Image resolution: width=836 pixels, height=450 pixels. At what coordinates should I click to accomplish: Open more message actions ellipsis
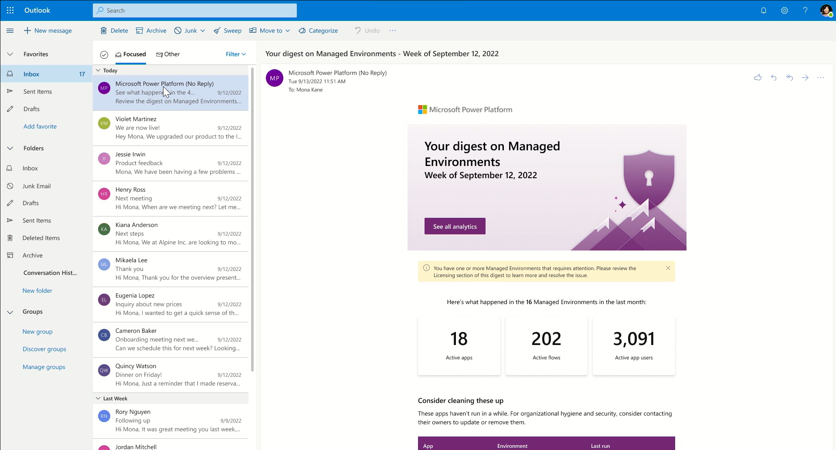click(821, 78)
